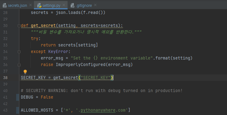
Task: Click fold end marker at line 36
Action: 19,65
